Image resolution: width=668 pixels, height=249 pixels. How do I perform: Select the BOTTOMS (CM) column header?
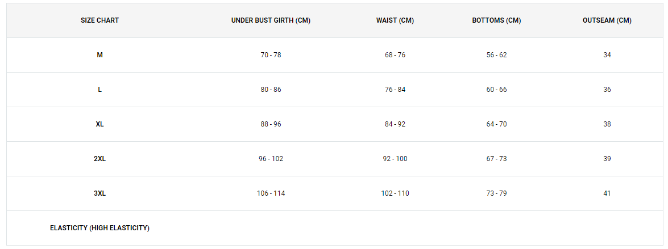(497, 20)
